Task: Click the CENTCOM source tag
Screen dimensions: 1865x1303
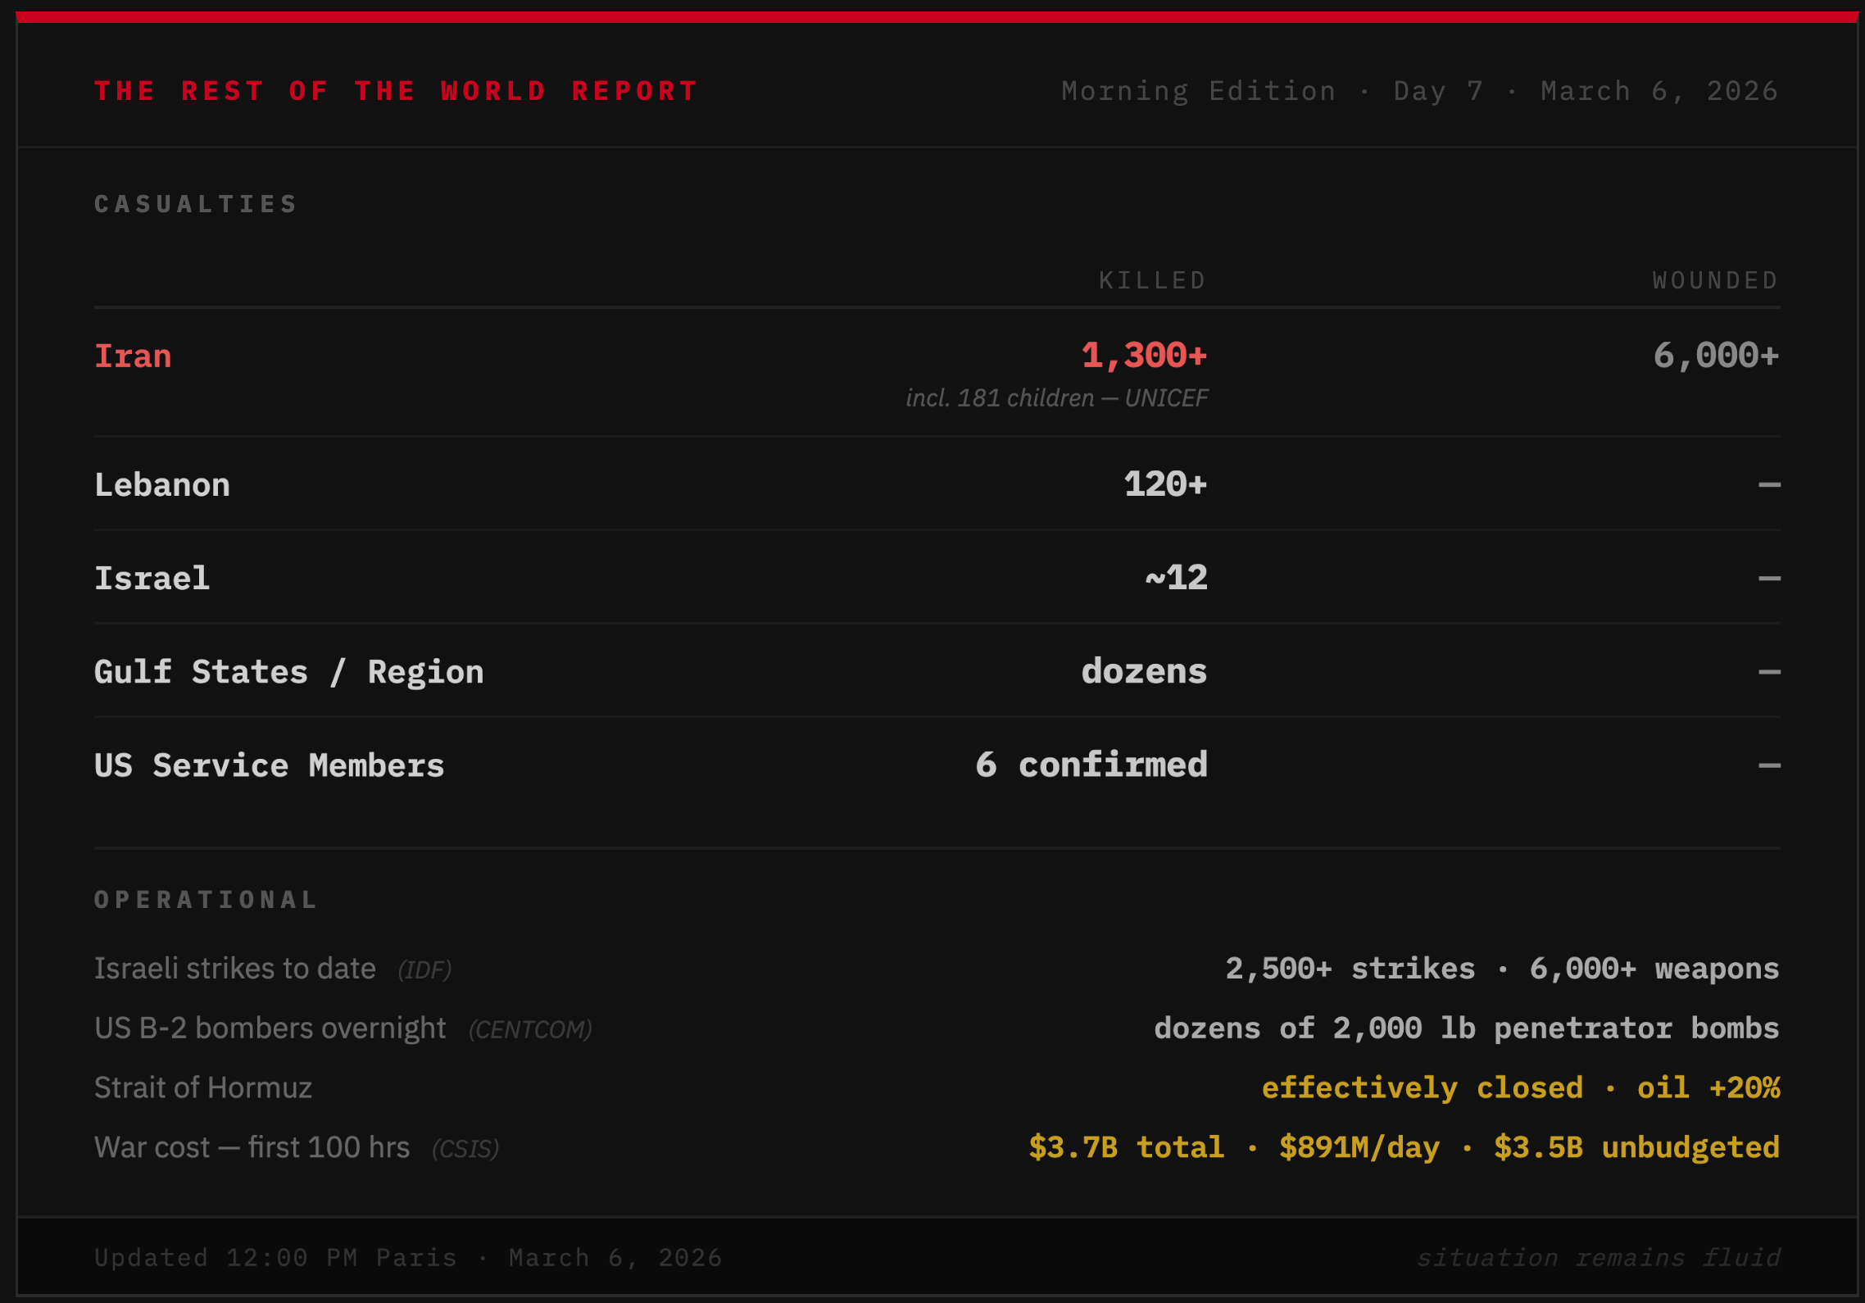Action: [x=530, y=1029]
